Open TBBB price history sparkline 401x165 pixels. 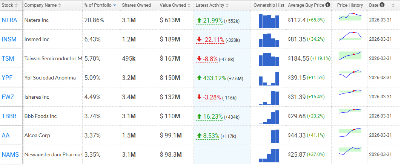pyautogui.click(x=350, y=111)
